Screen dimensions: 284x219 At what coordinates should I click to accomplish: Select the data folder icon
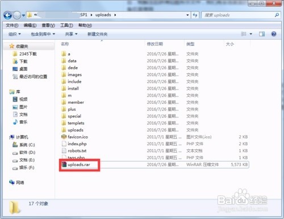pyautogui.click(x=64, y=61)
